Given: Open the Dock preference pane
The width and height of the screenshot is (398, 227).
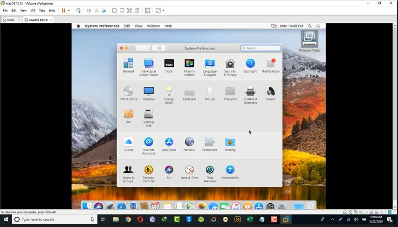Looking at the screenshot, I should 169,66.
